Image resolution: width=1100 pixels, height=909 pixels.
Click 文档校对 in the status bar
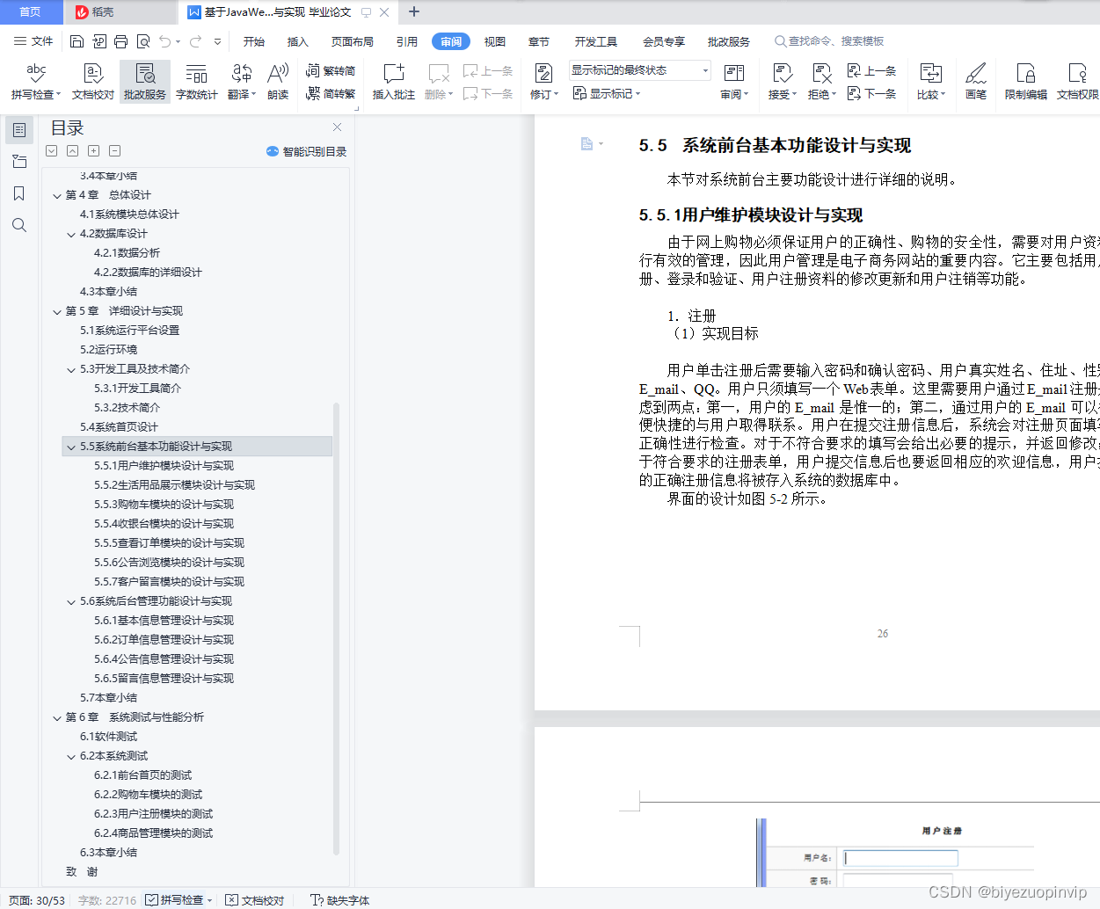click(255, 900)
